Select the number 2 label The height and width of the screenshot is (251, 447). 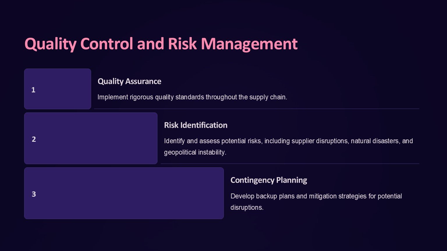pyautogui.click(x=34, y=139)
